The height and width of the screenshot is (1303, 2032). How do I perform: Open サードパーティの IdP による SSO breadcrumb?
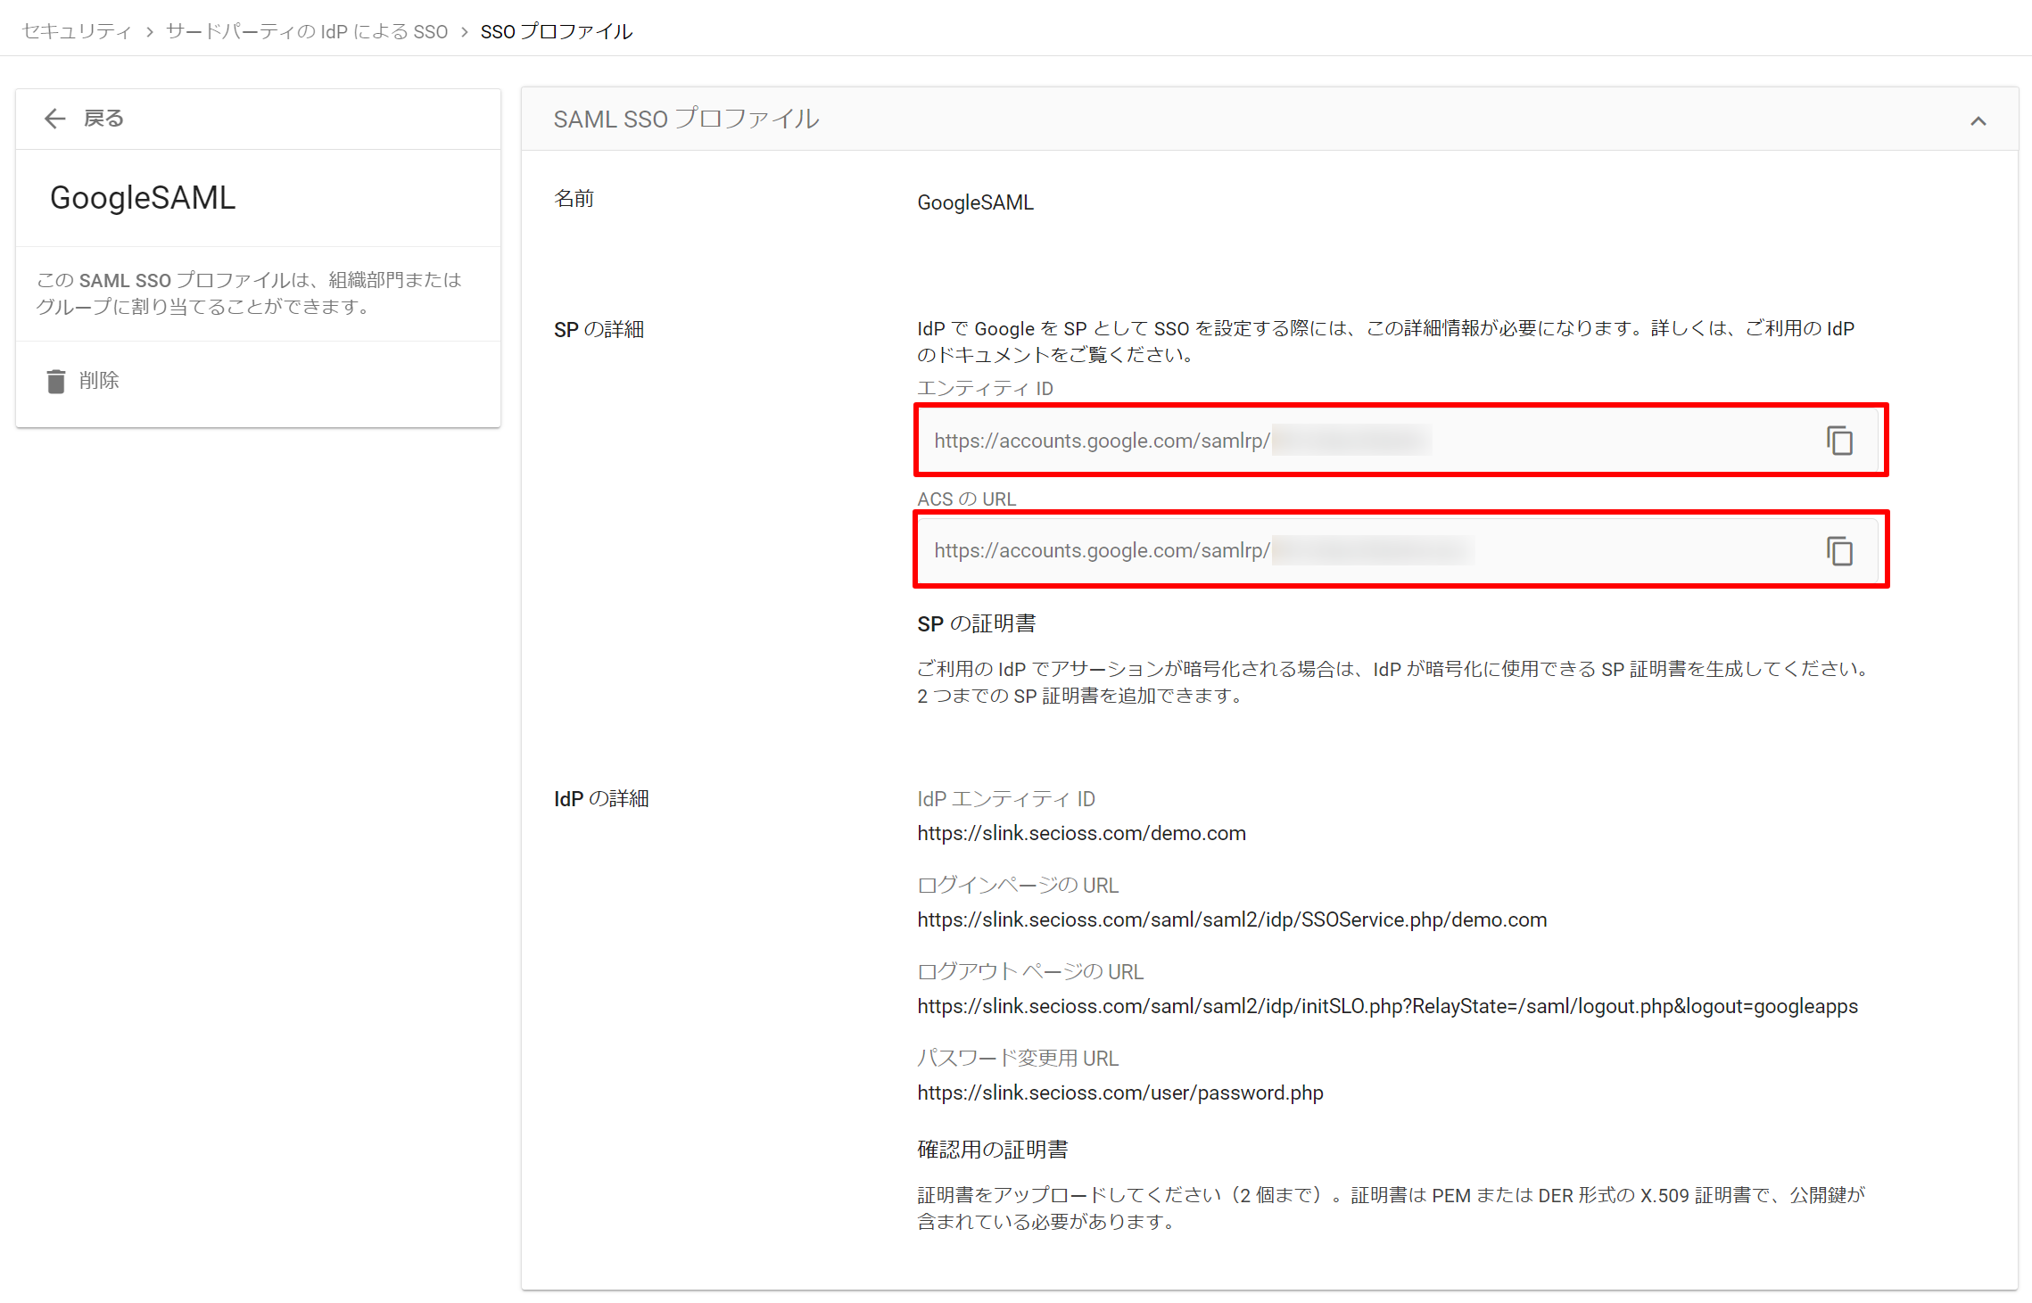click(307, 31)
